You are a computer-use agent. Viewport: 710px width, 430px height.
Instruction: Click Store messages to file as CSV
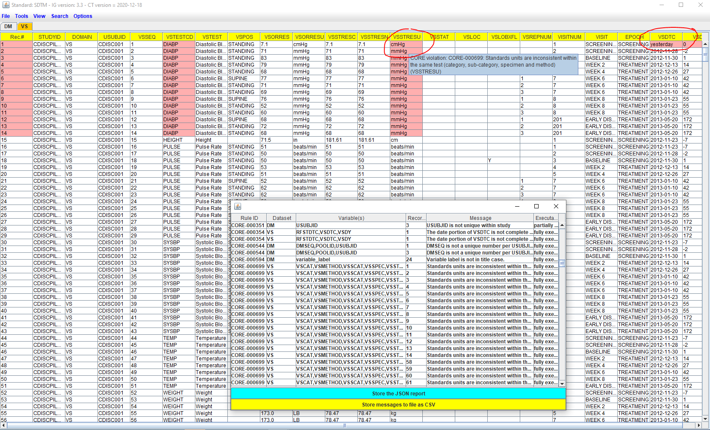[398, 404]
